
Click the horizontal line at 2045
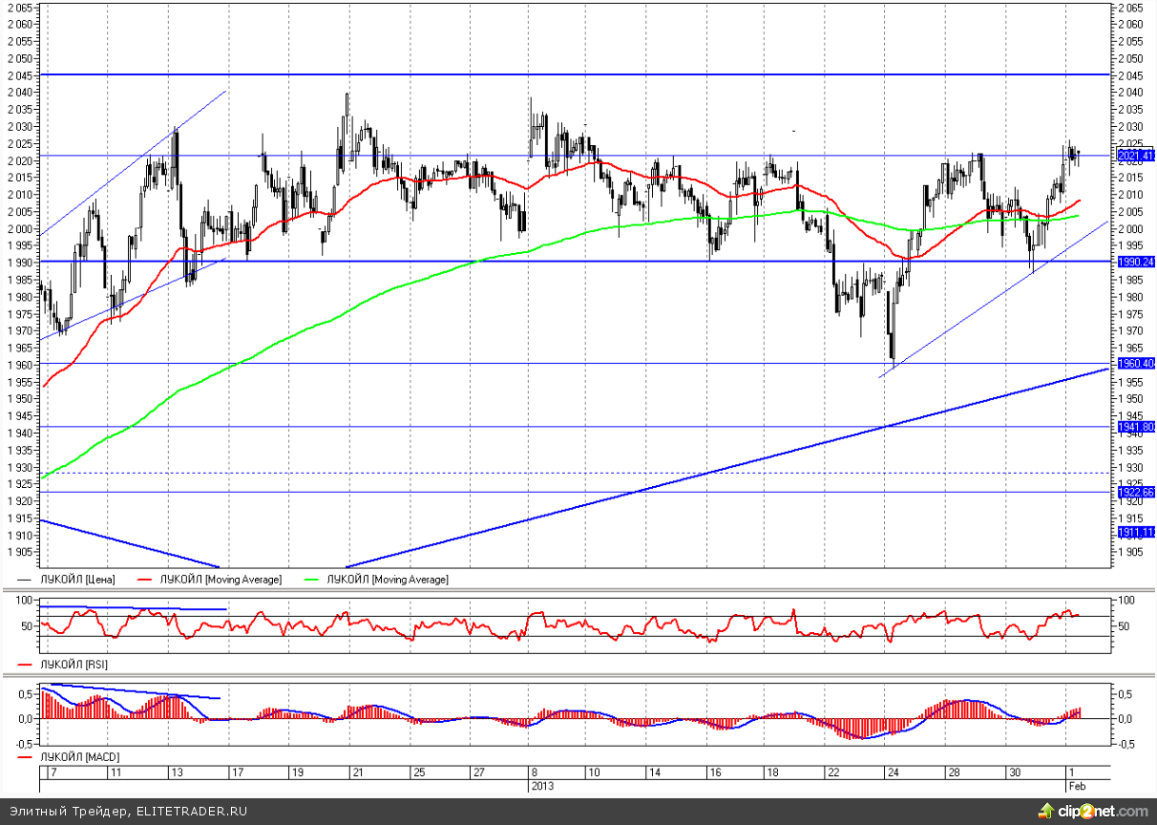[573, 74]
